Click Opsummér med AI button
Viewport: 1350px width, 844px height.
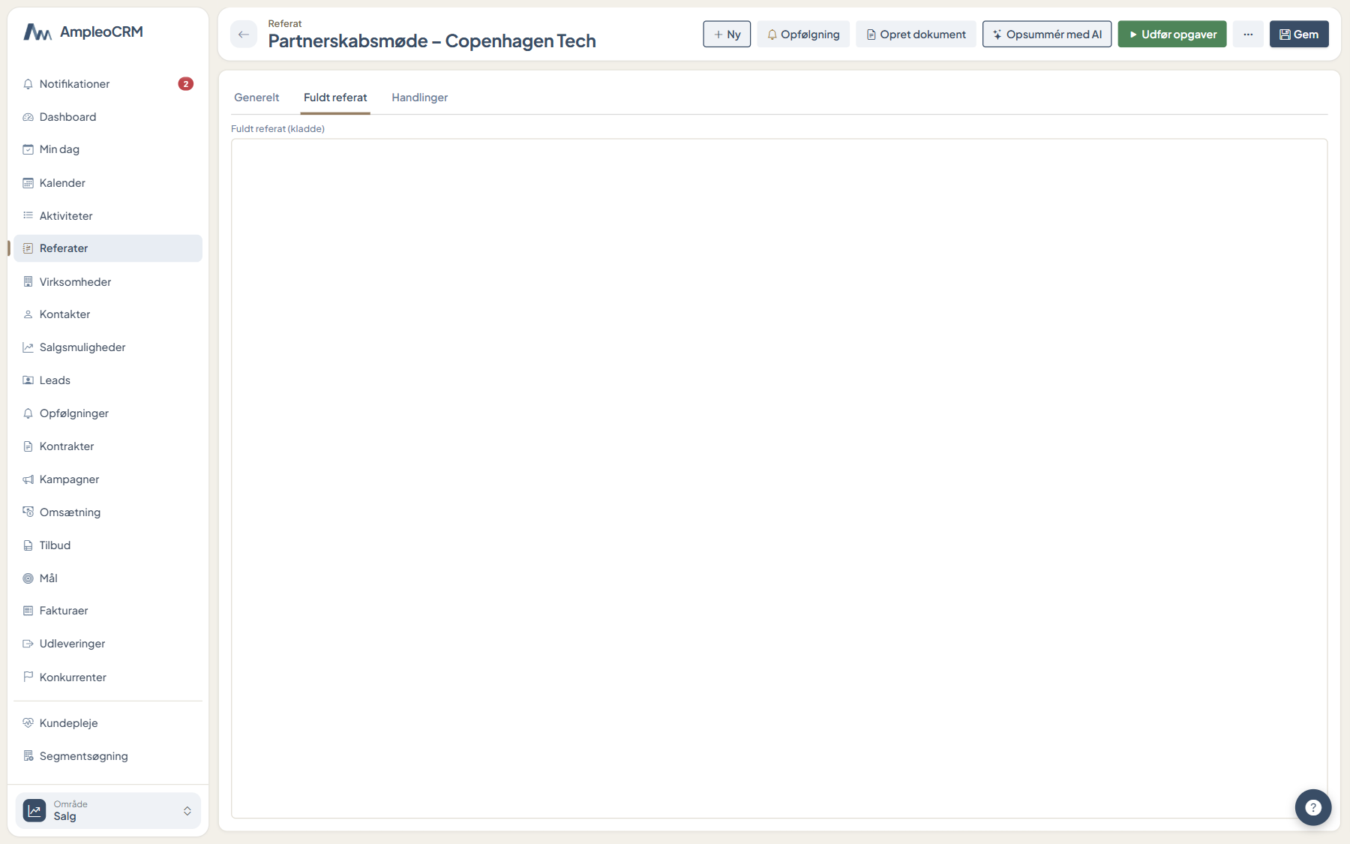pyautogui.click(x=1047, y=35)
